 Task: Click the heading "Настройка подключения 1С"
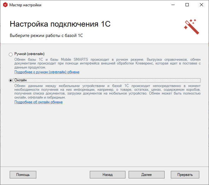(x=60, y=24)
